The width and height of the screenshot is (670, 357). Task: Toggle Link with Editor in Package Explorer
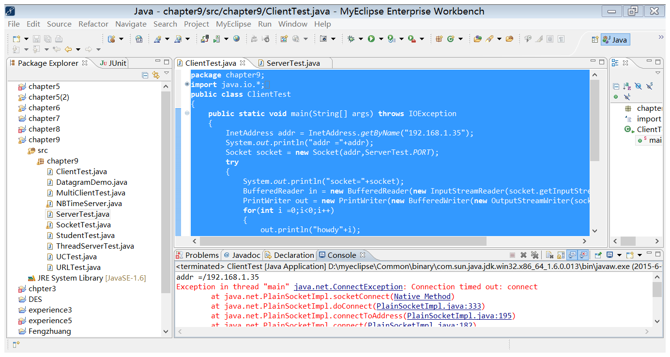155,75
